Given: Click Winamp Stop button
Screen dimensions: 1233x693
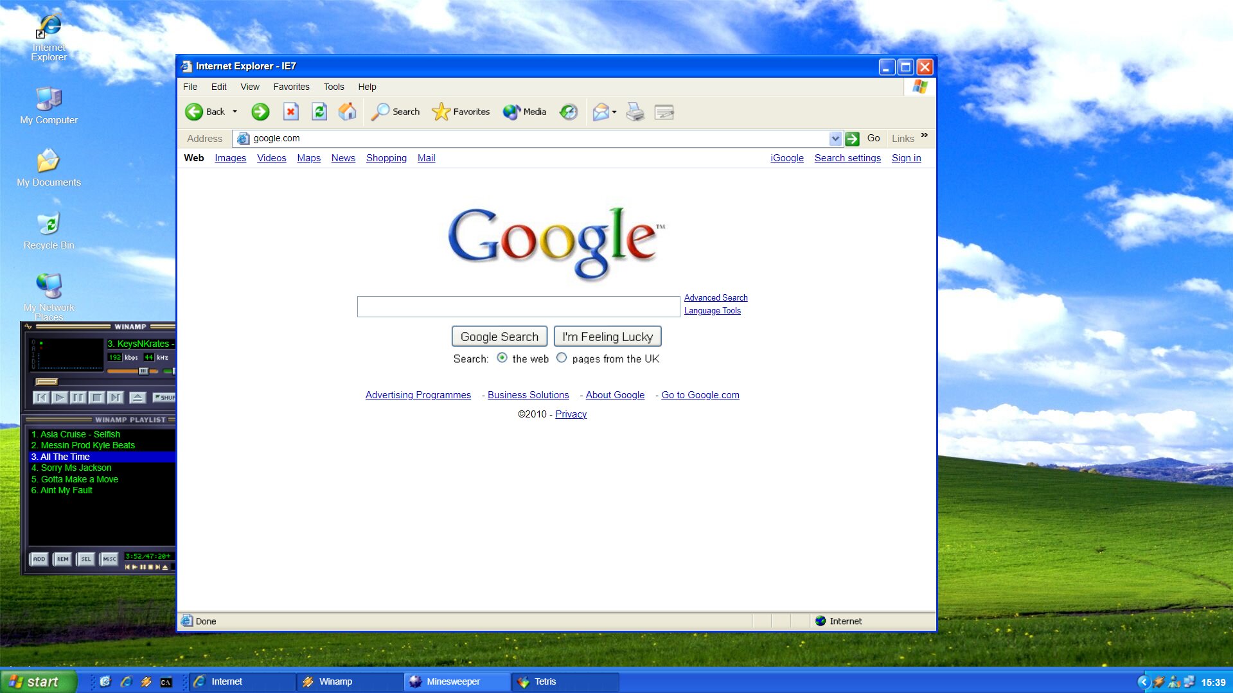Looking at the screenshot, I should click(x=97, y=398).
